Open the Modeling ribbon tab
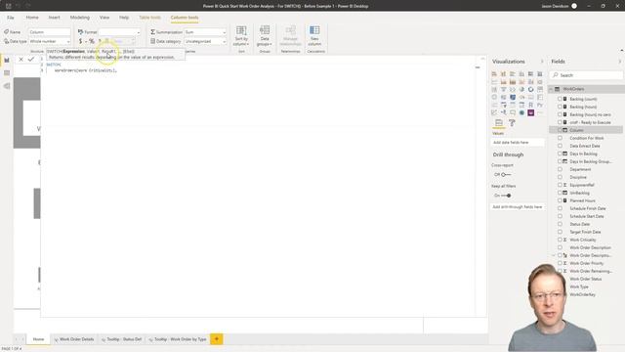This screenshot has height=352, width=625. coord(80,18)
